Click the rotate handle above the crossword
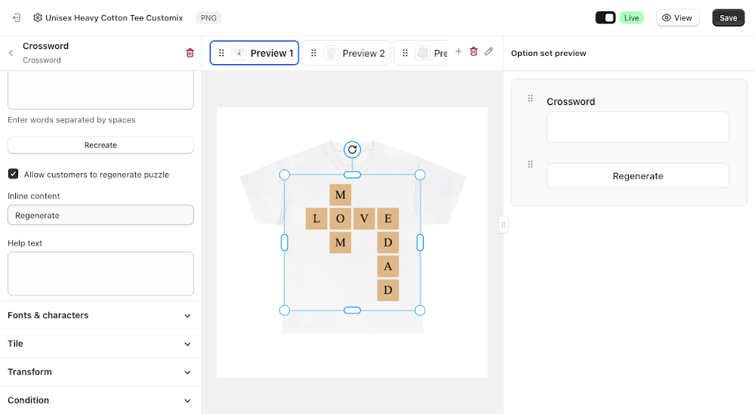This screenshot has width=755, height=414. click(353, 150)
